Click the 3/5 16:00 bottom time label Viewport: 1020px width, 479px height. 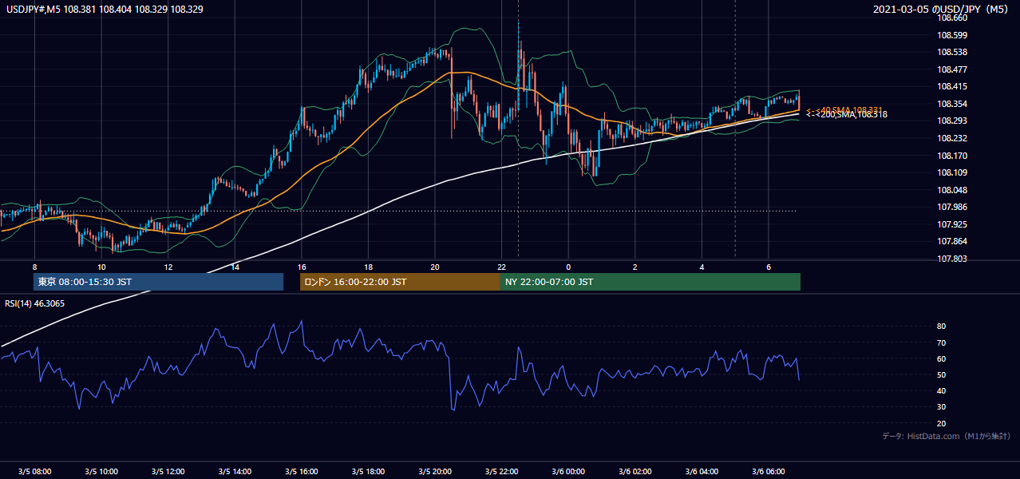pyautogui.click(x=301, y=472)
